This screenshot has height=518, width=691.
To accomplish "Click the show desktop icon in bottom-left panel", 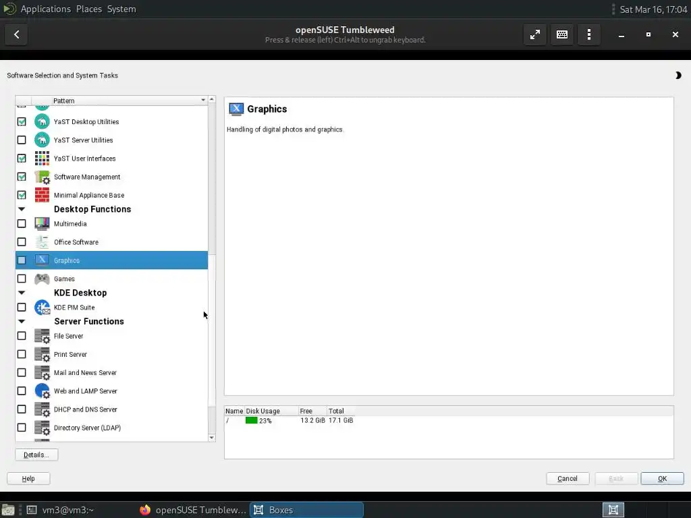I will click(8, 510).
